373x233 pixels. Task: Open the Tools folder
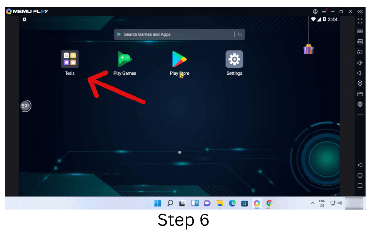pyautogui.click(x=70, y=59)
